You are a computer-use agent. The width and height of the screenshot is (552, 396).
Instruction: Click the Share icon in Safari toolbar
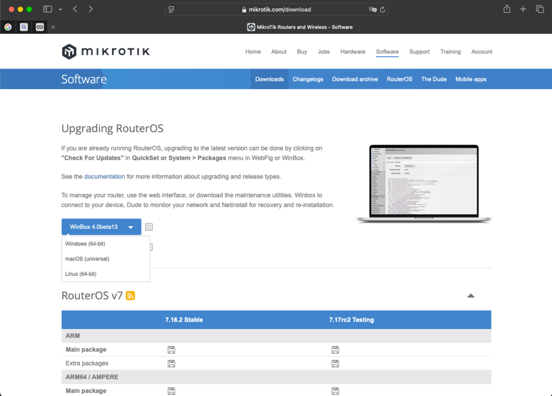point(507,9)
